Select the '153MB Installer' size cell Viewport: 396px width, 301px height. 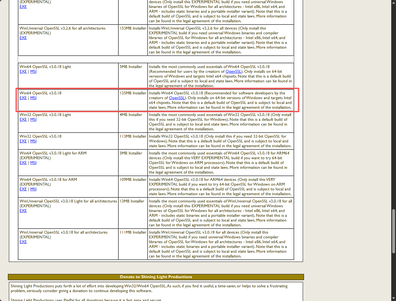coord(133,40)
